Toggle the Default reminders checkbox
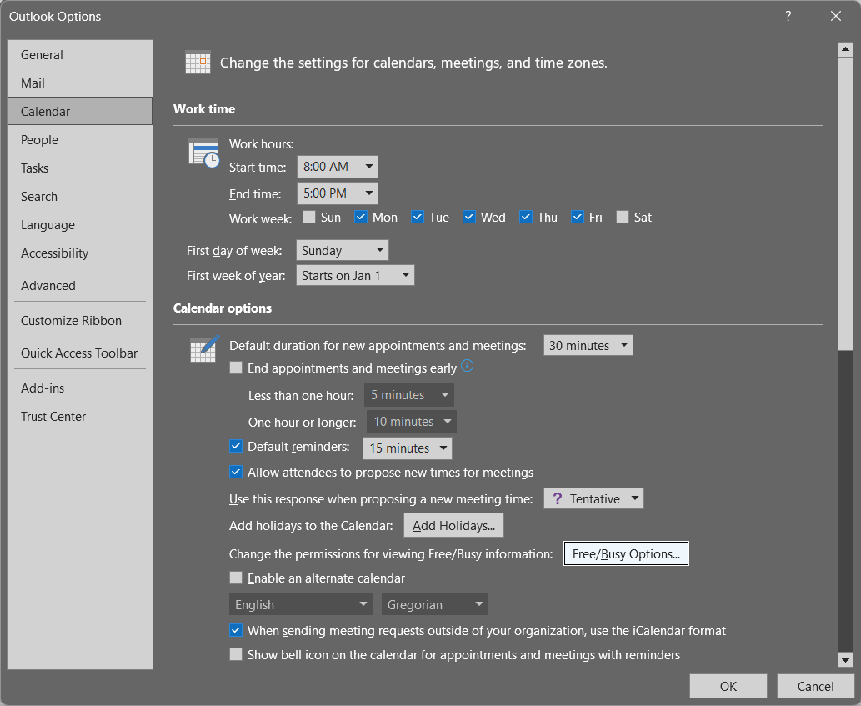Screen dimensions: 861x706 (236, 446)
